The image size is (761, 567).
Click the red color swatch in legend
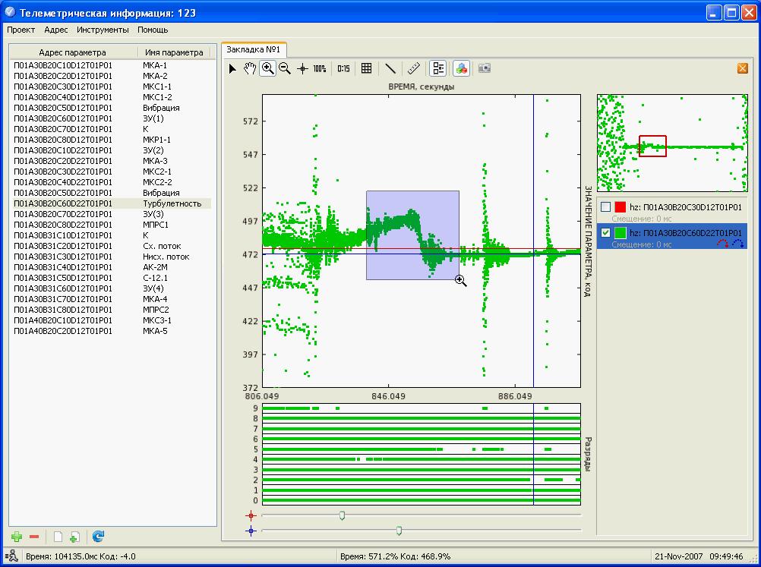coord(620,207)
